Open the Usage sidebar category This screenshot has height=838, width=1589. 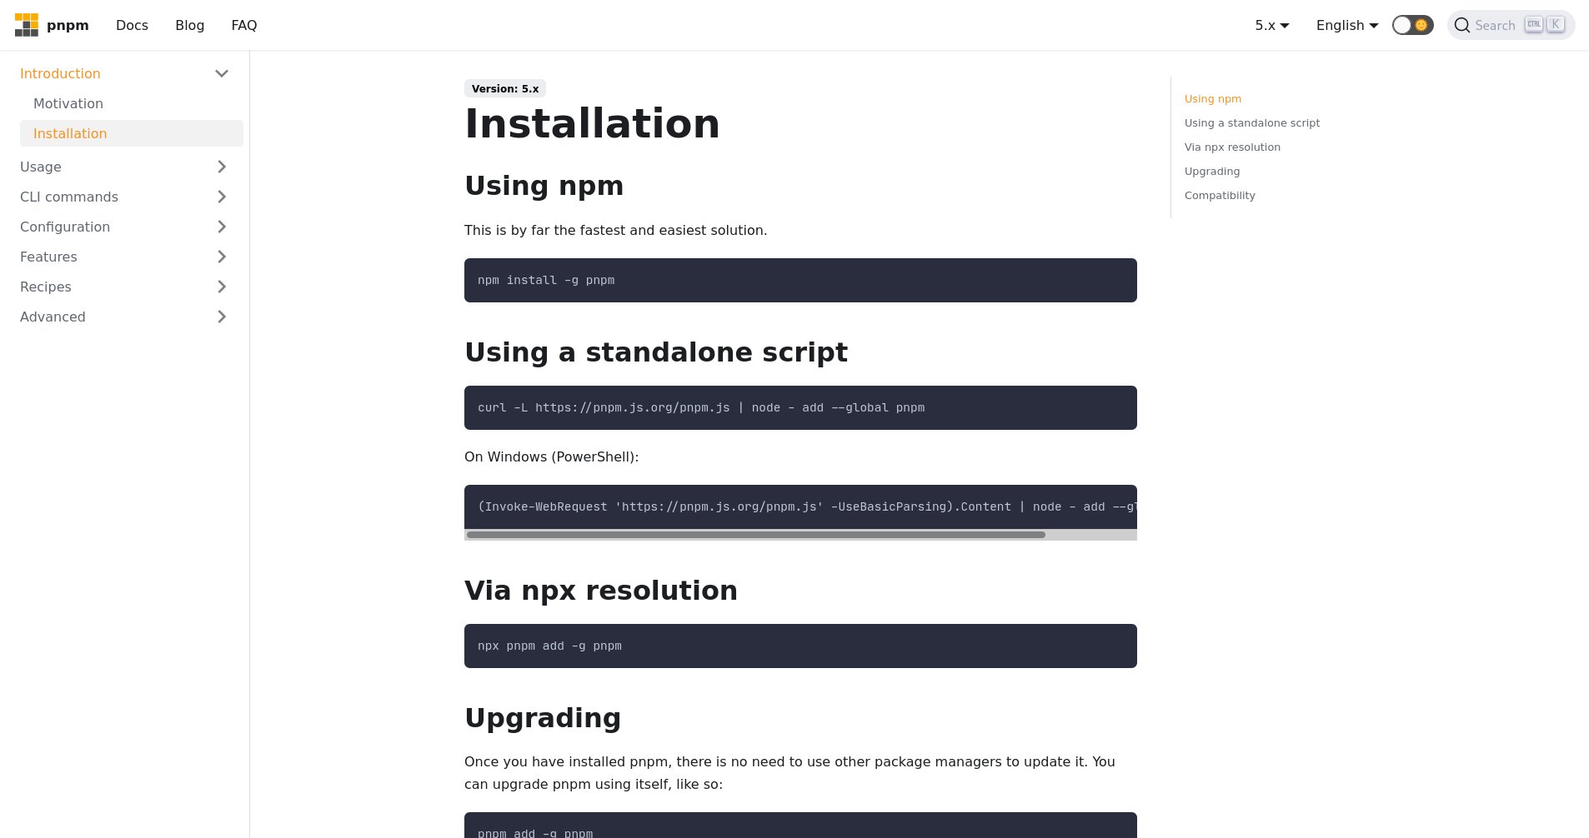point(41,167)
